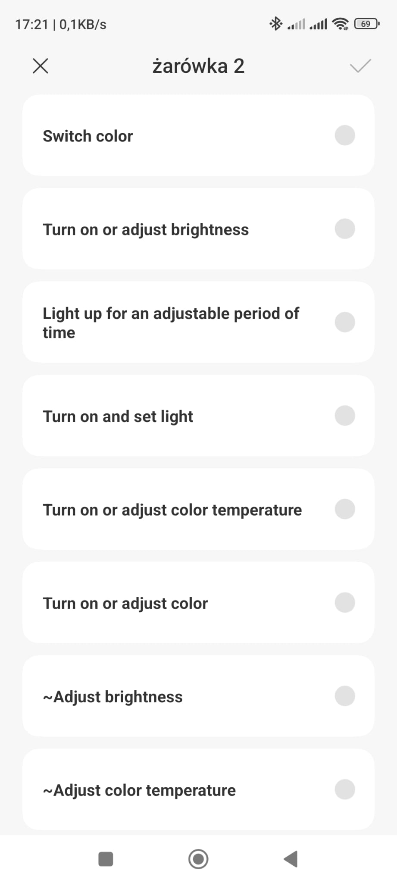Choose the Turn on and set light radio

(x=345, y=416)
